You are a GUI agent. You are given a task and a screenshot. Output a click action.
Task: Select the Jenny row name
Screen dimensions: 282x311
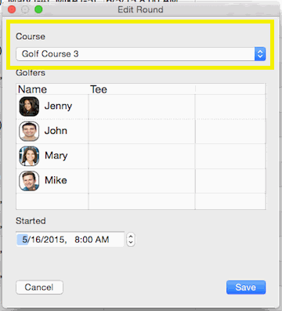(x=58, y=107)
